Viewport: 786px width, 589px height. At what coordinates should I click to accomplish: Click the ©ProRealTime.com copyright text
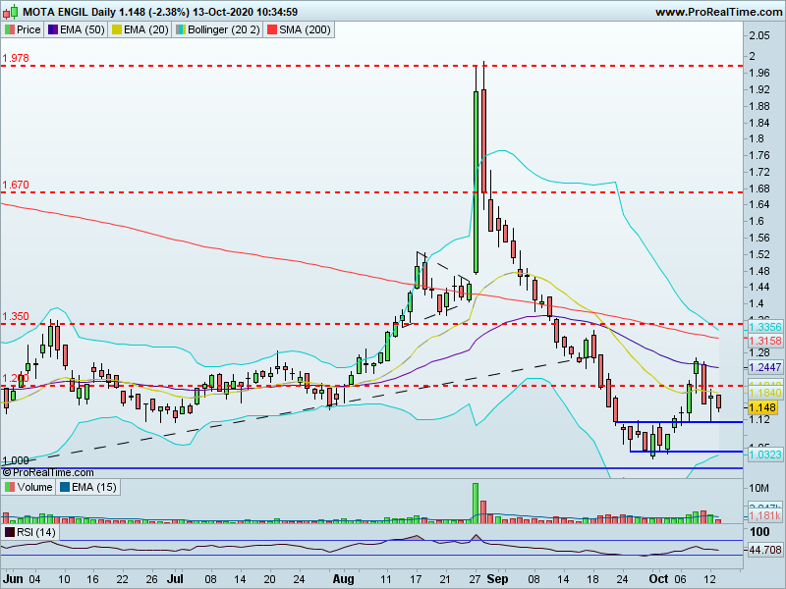[x=47, y=472]
